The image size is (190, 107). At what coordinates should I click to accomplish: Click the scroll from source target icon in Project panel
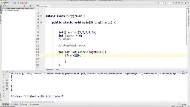click(25, 6)
